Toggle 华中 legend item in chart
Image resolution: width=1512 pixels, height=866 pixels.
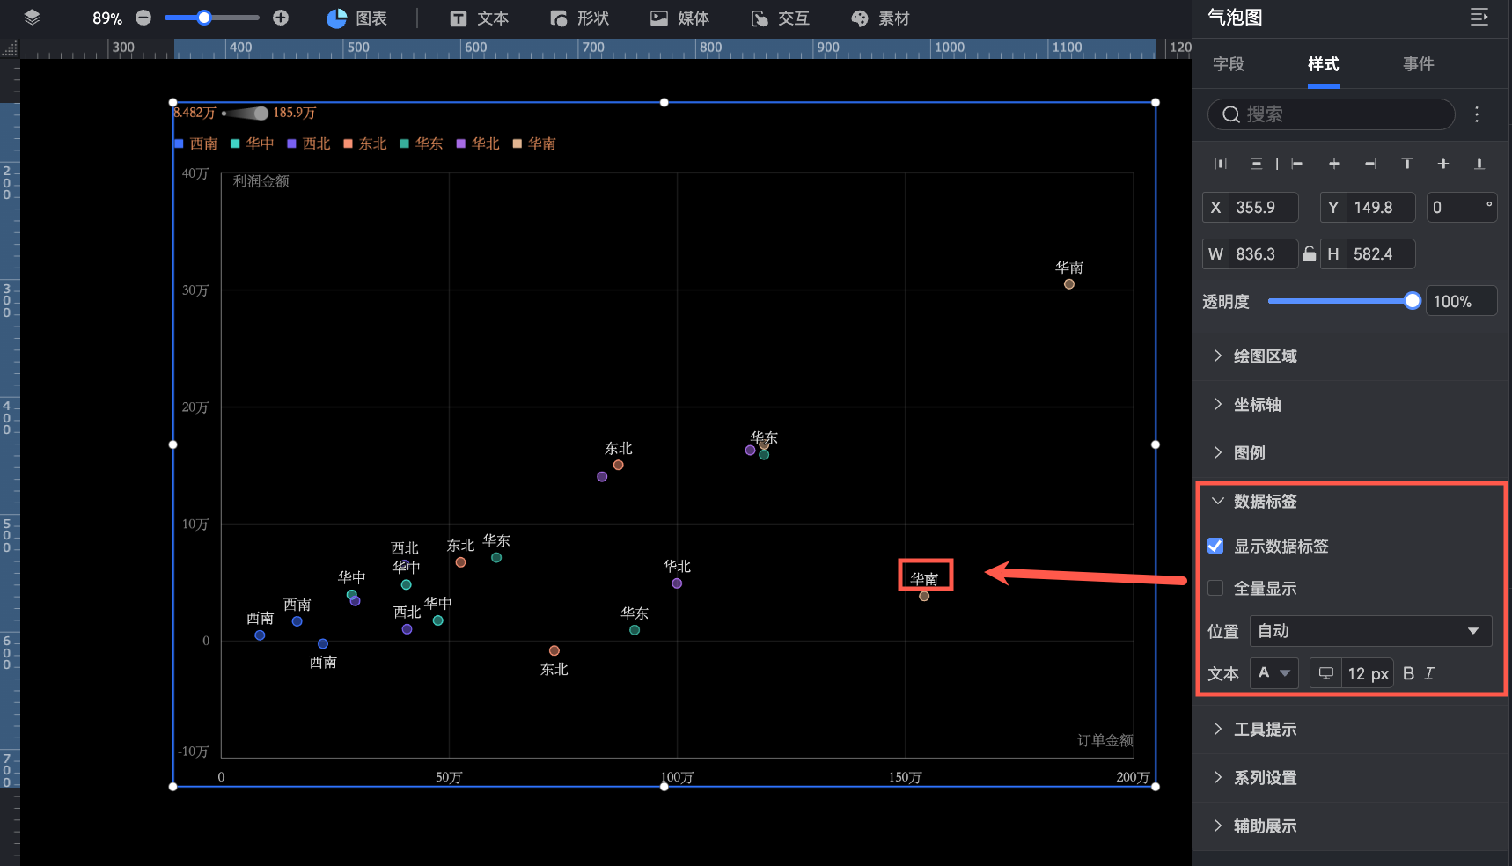(x=253, y=143)
